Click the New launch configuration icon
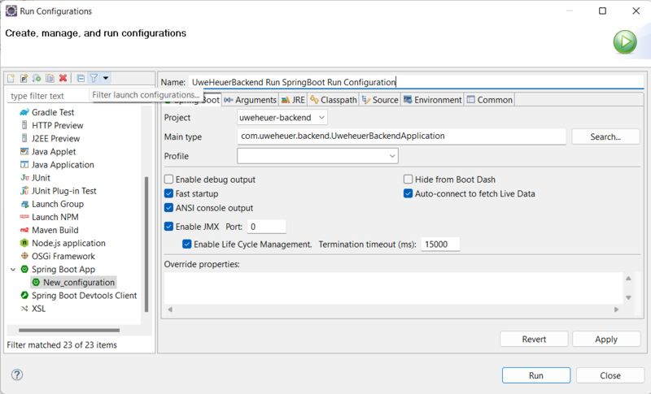The image size is (651, 394). [x=11, y=78]
